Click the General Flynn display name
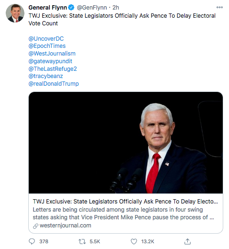Viewport: 229px width, 249px height. 47,8
